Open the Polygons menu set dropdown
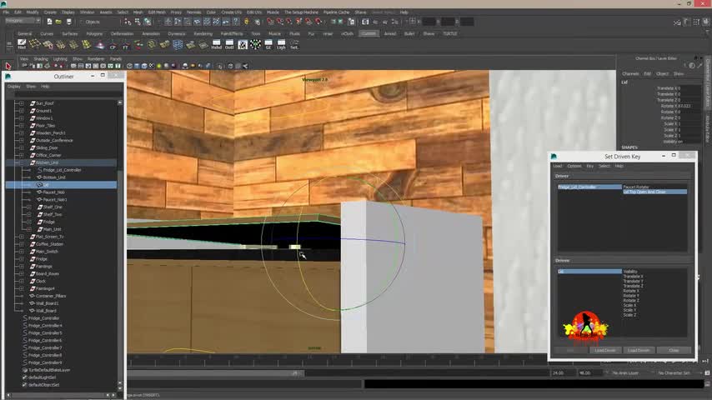 tap(25, 22)
